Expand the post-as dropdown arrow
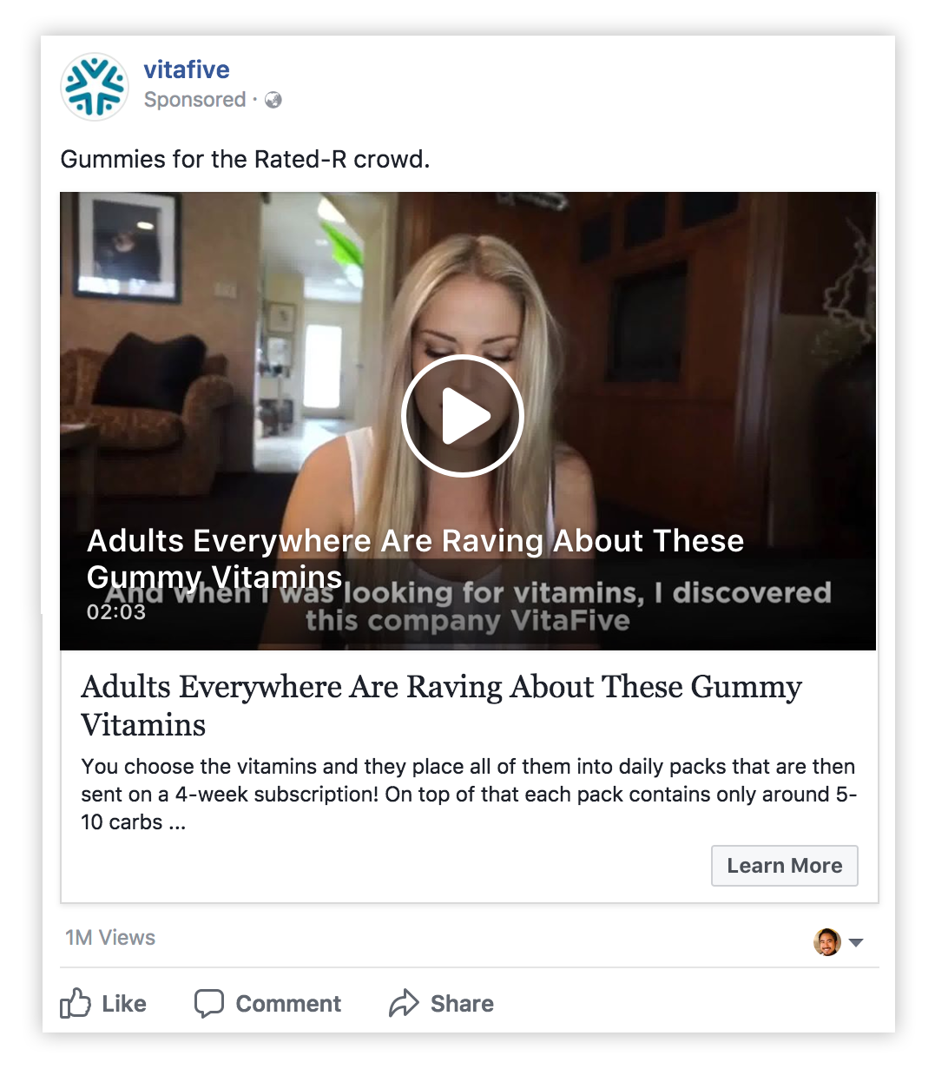The height and width of the screenshot is (1082, 935). (x=856, y=942)
